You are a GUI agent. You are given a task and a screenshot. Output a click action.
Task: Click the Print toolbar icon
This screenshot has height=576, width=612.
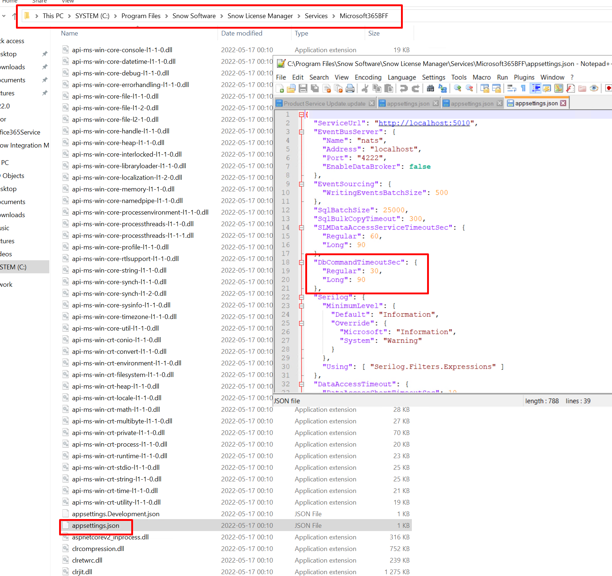pos(350,88)
